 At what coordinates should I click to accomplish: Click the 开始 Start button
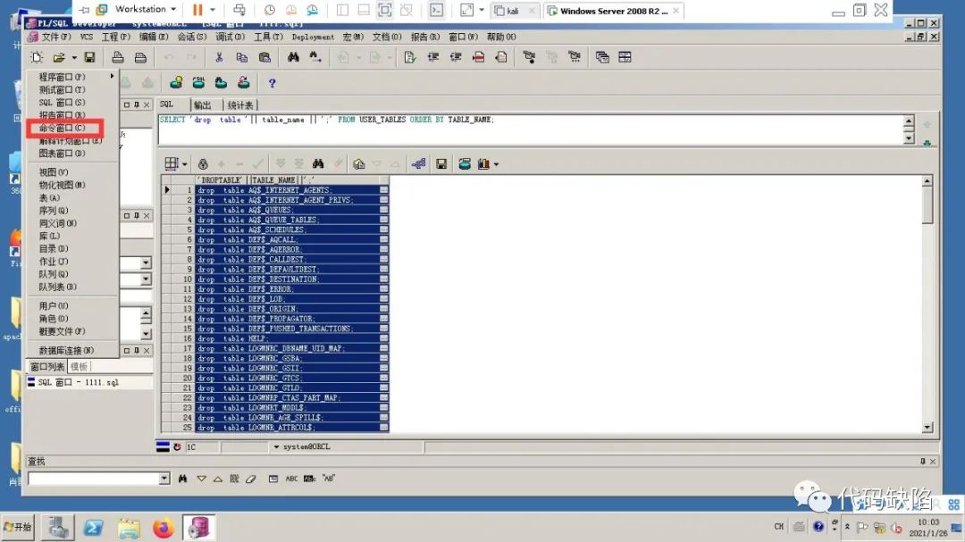18,527
